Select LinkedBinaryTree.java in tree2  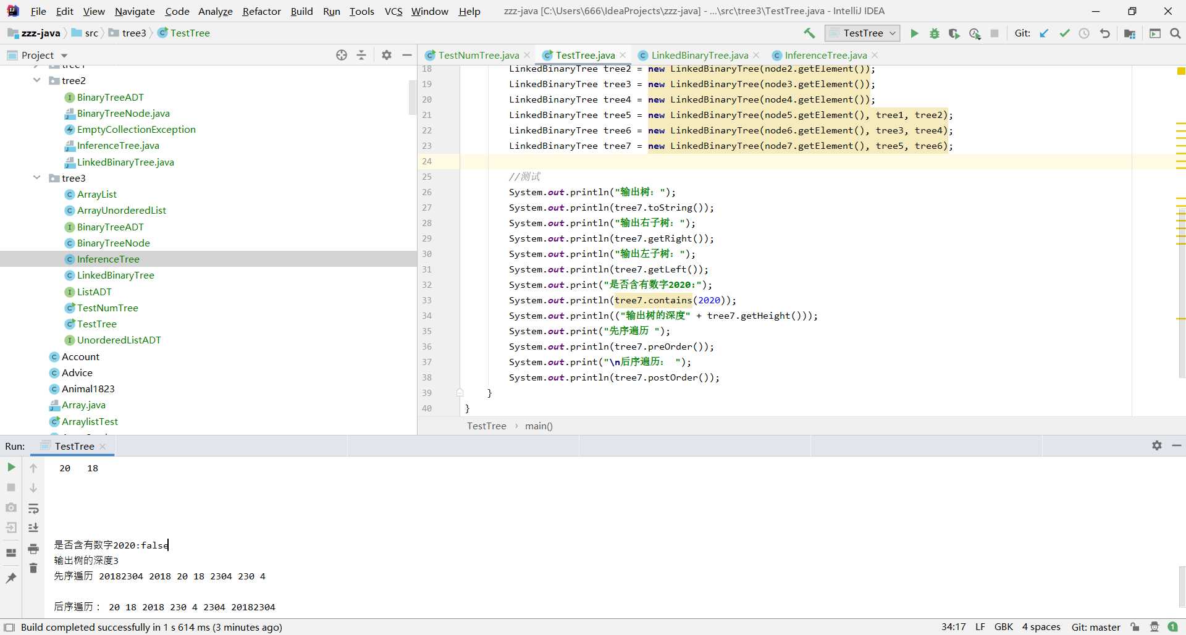coord(125,162)
